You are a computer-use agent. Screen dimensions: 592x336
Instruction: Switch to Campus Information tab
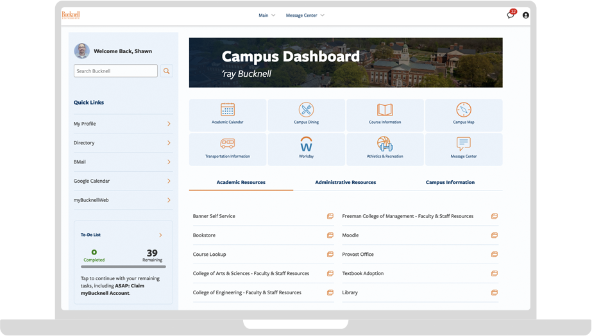[450, 182]
